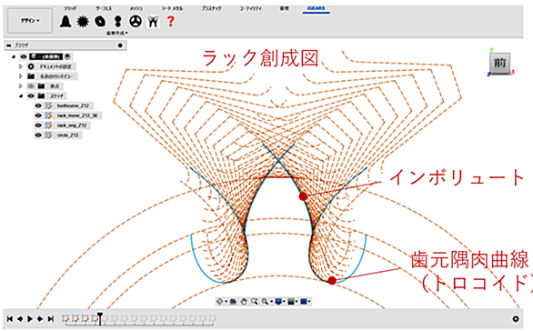Switch to the メッシュ tab
533x331 pixels.
click(136, 8)
